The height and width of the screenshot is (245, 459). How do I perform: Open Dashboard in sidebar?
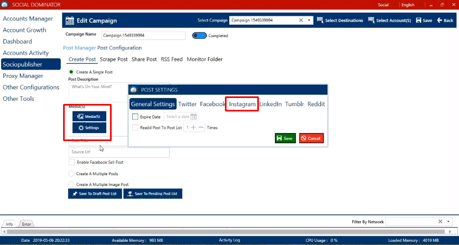pos(17,41)
